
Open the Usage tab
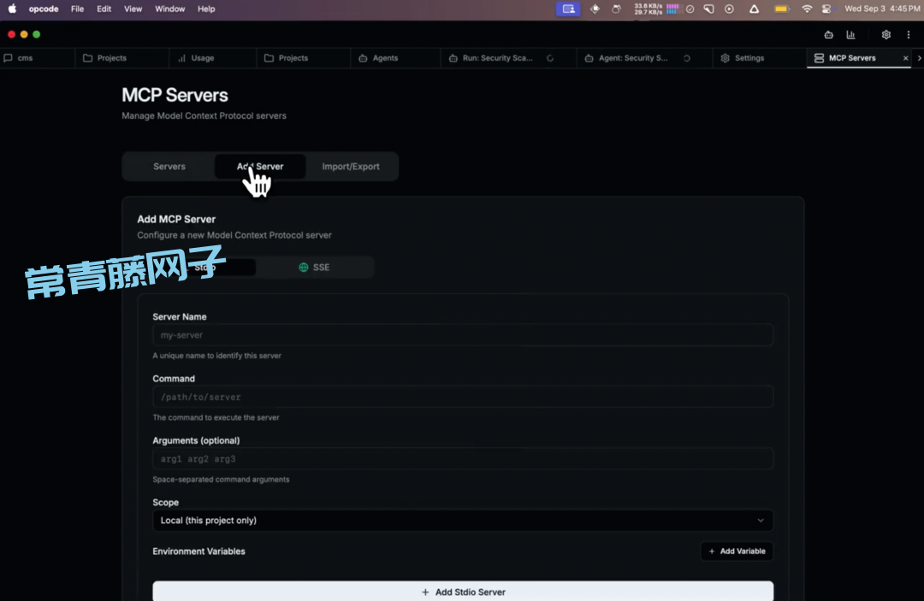pyautogui.click(x=202, y=58)
